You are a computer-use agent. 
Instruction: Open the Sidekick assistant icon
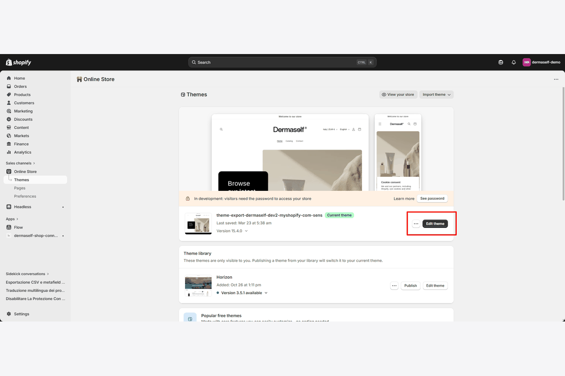(501, 63)
